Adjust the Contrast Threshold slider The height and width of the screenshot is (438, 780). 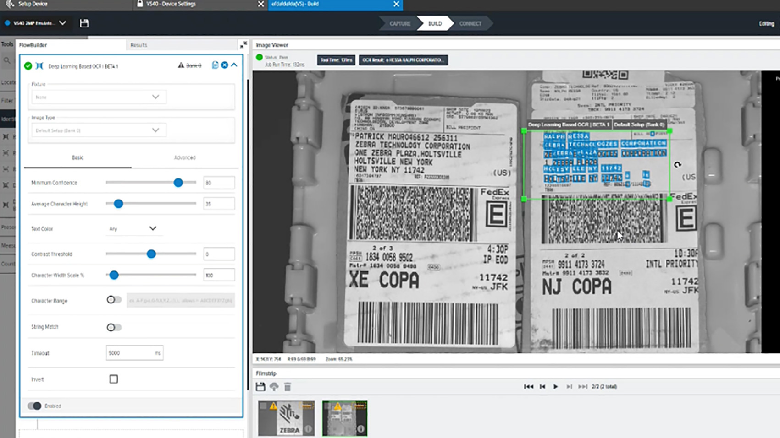pos(151,254)
